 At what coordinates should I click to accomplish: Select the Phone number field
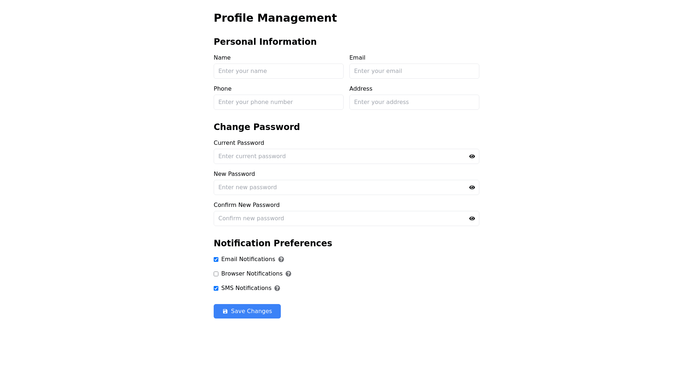coord(278,102)
